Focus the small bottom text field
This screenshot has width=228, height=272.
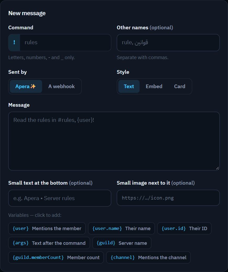pyautogui.click(x=60, y=198)
